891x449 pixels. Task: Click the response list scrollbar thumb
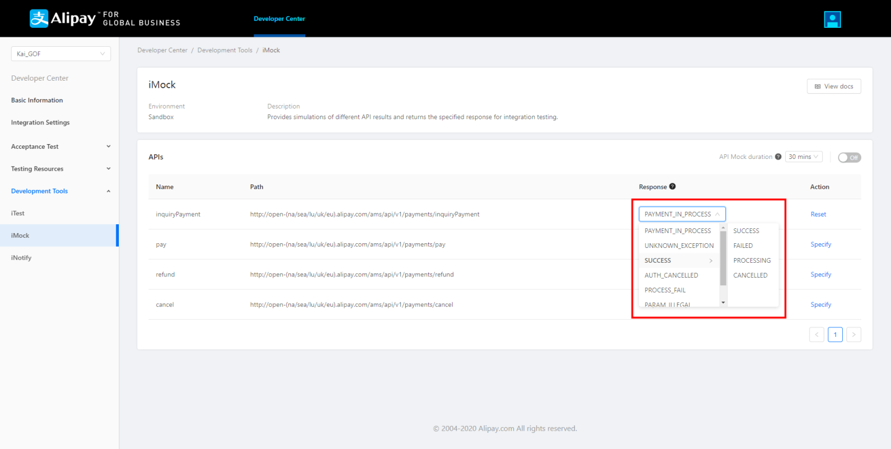point(723,258)
